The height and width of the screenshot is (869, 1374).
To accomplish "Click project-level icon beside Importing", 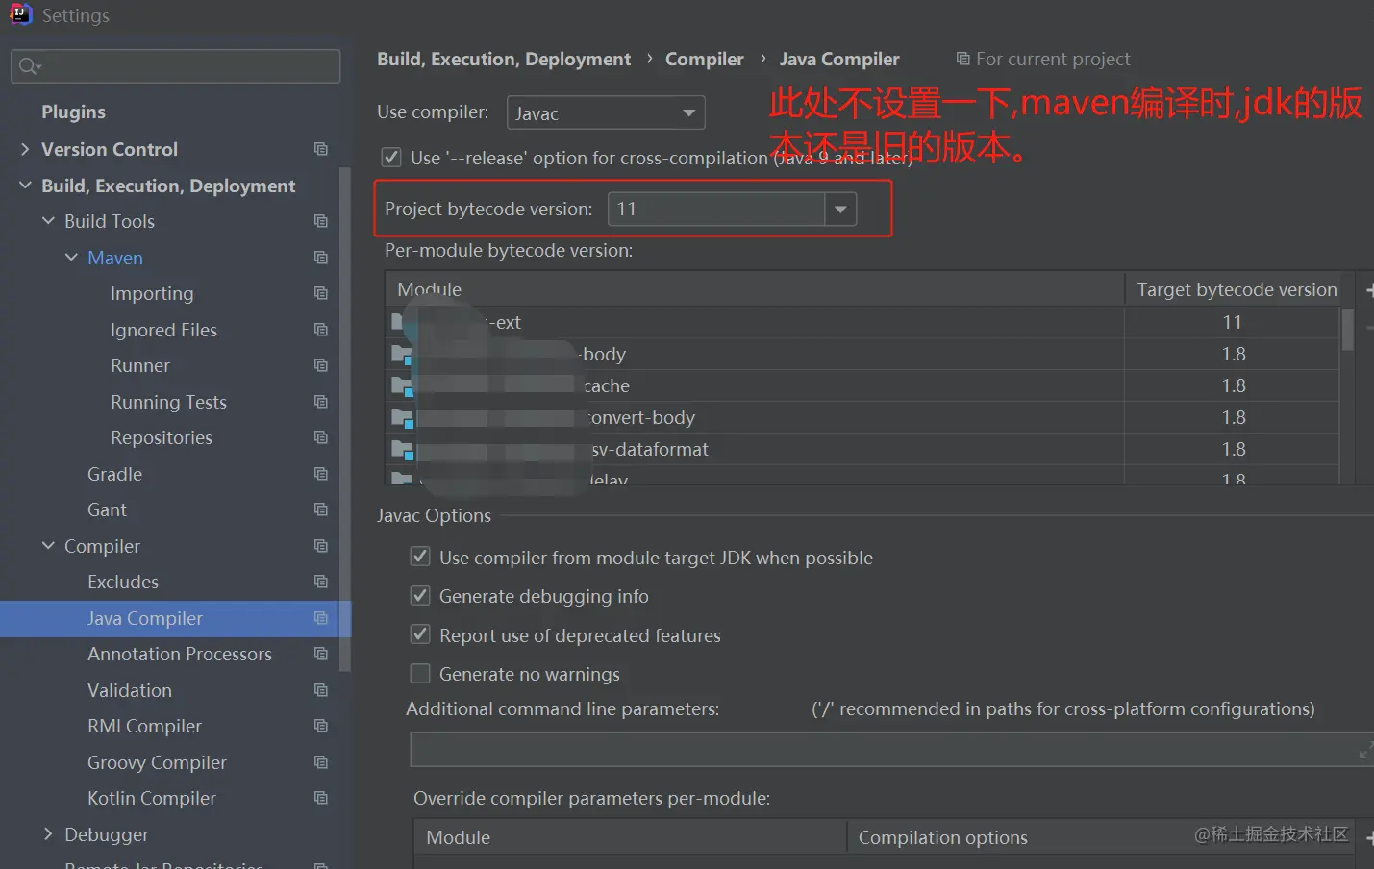I will tap(321, 293).
